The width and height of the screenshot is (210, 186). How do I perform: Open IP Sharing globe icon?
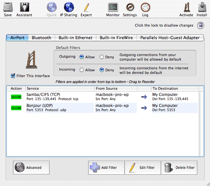(x=69, y=7)
